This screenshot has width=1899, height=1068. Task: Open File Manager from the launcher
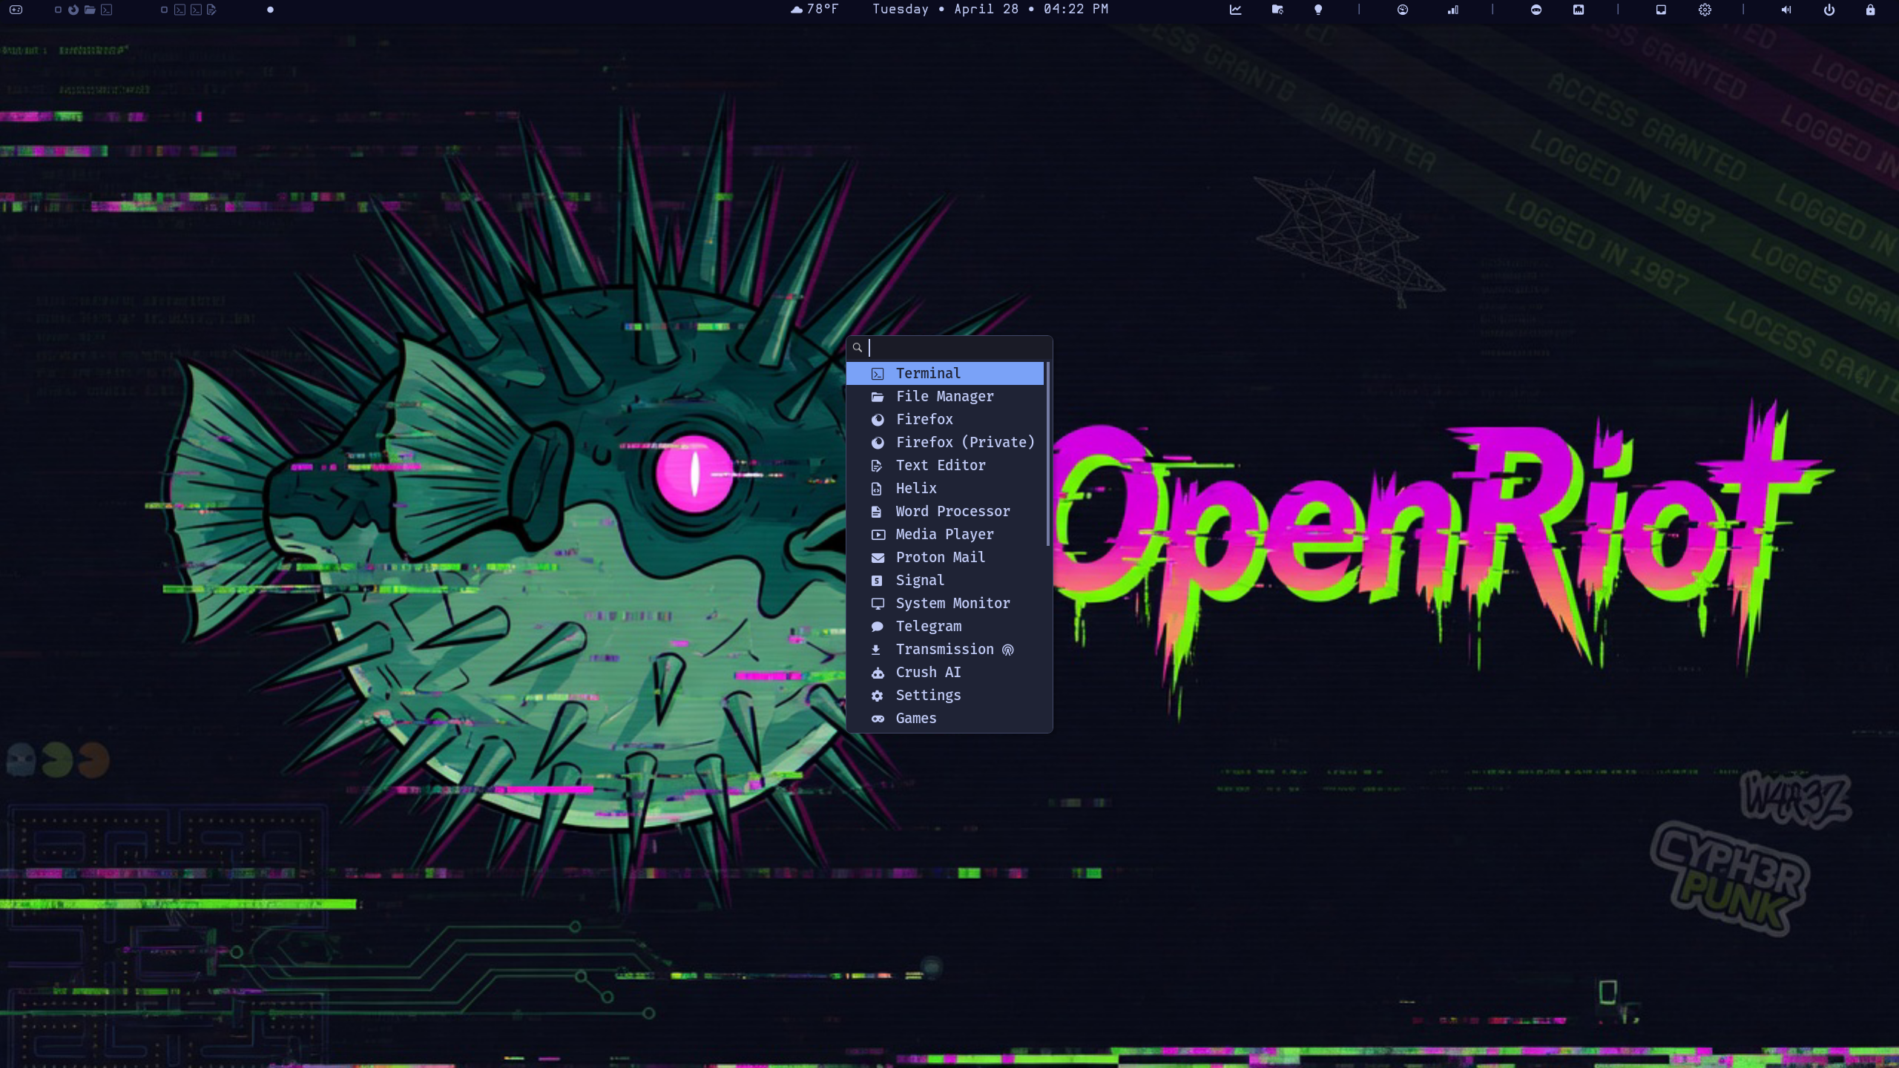tap(945, 396)
